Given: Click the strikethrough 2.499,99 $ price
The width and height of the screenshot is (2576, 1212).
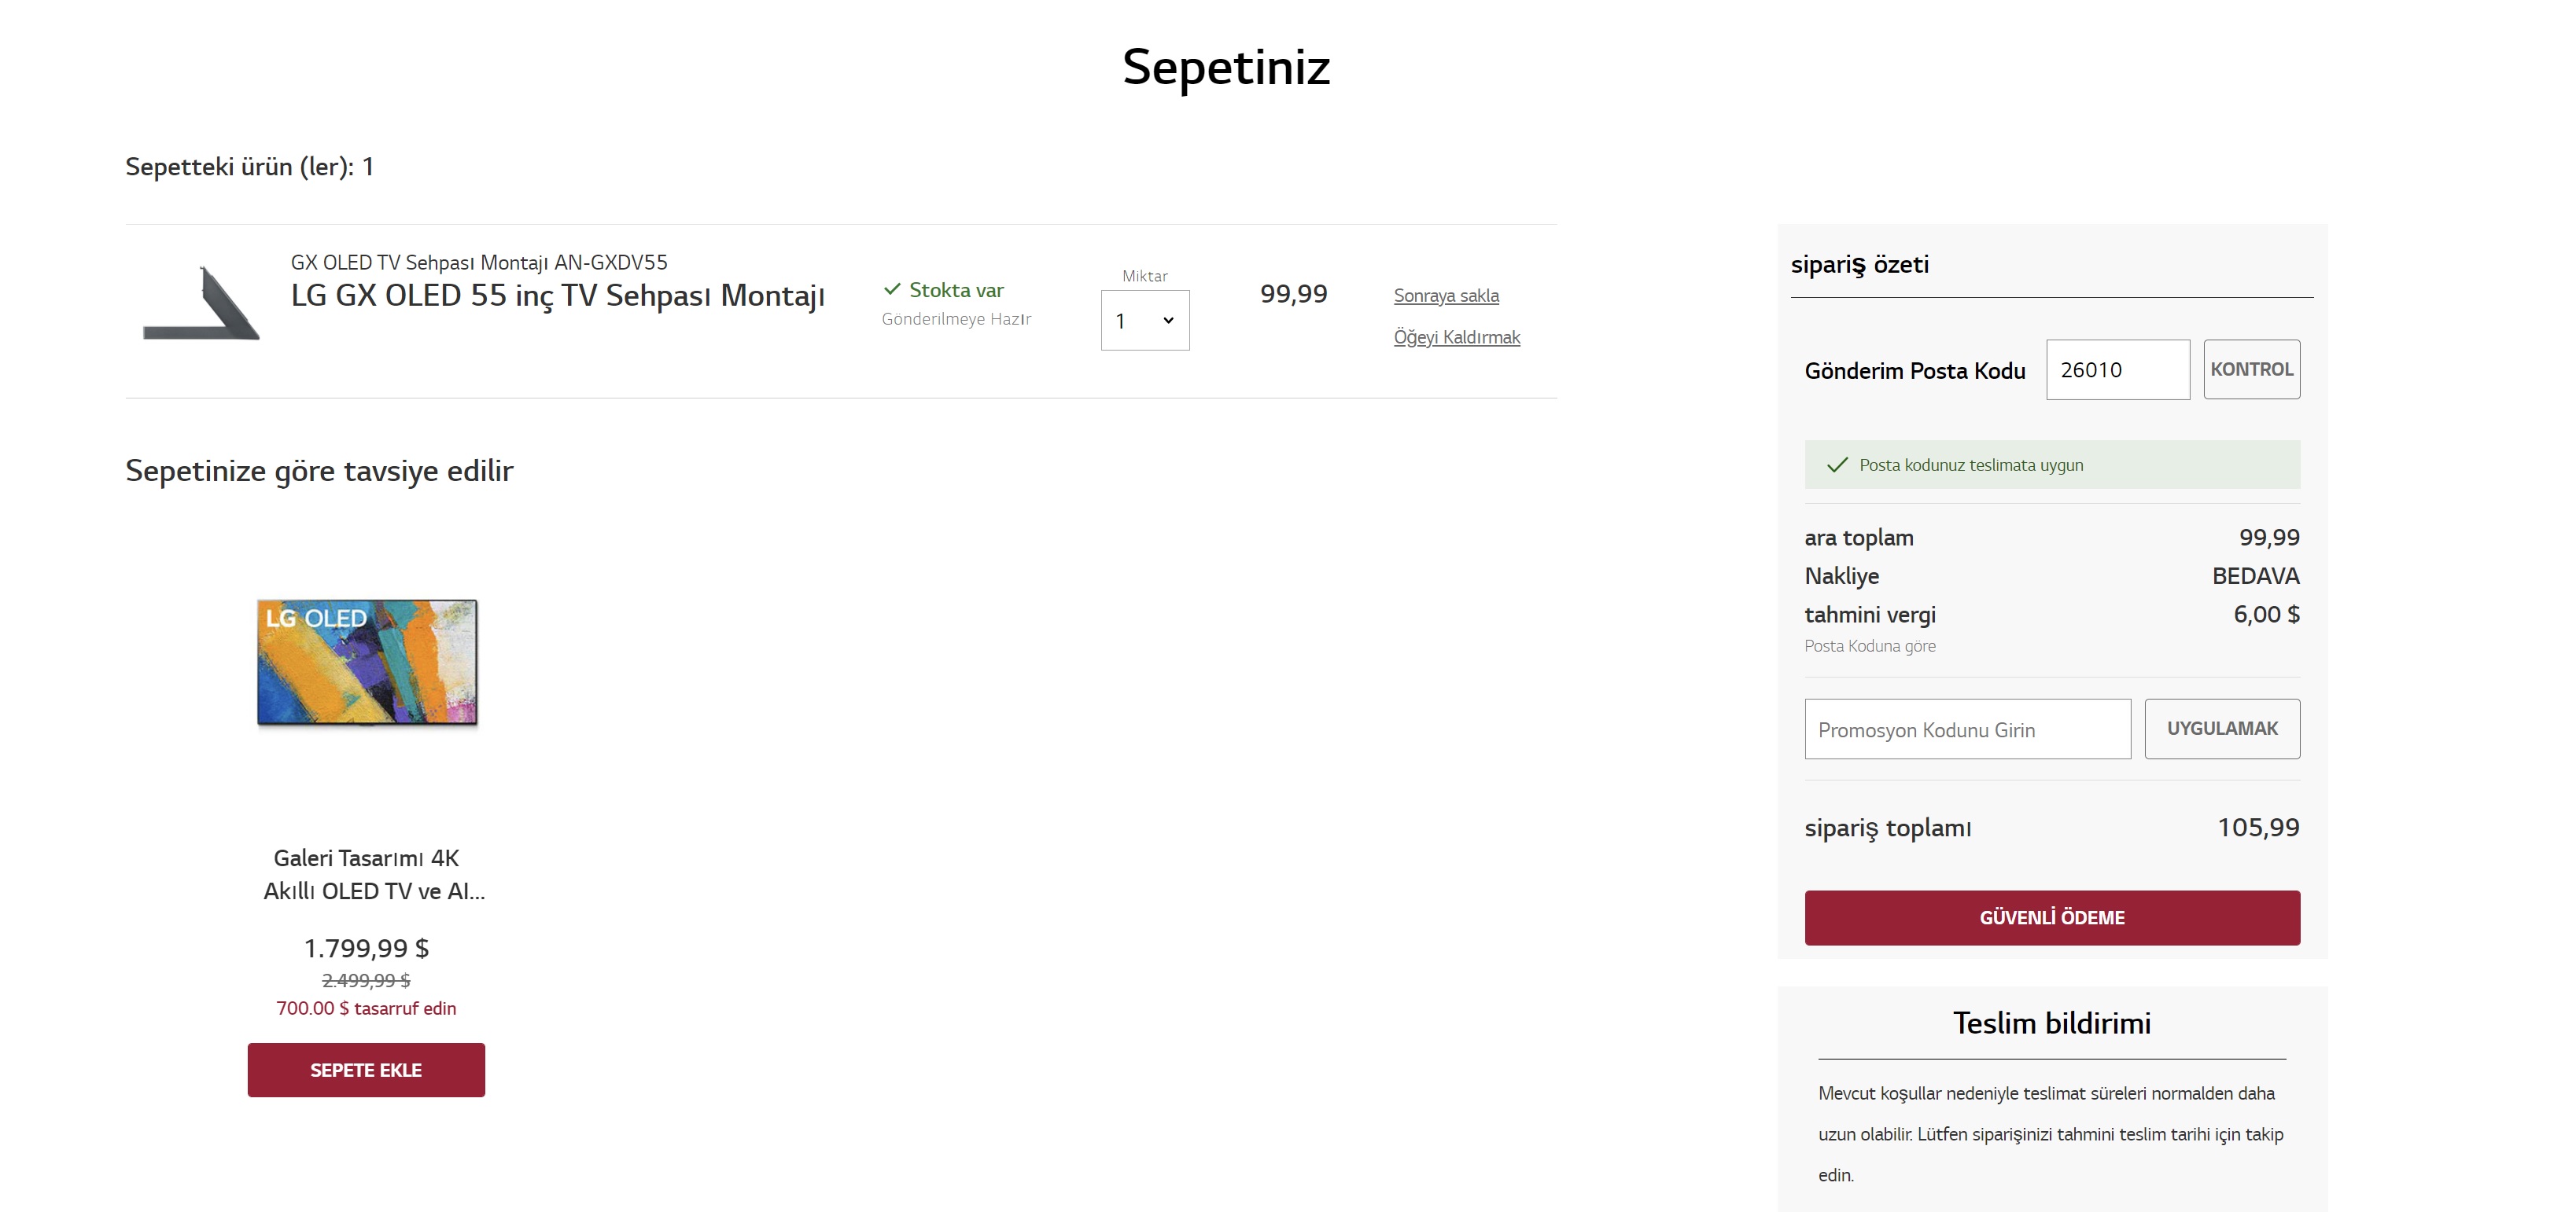Looking at the screenshot, I should 366,980.
